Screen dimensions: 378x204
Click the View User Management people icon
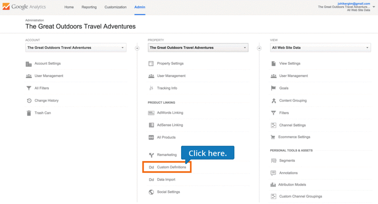pos(273,76)
